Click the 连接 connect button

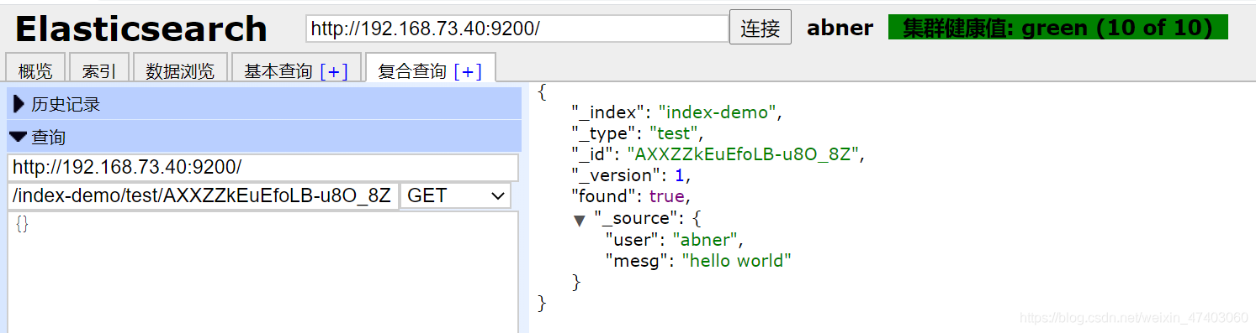click(760, 28)
